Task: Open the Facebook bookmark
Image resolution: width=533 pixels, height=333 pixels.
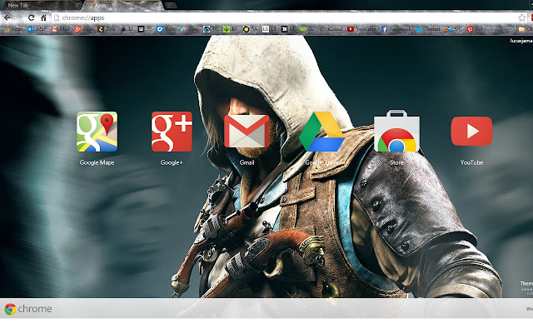Action: [x=396, y=29]
